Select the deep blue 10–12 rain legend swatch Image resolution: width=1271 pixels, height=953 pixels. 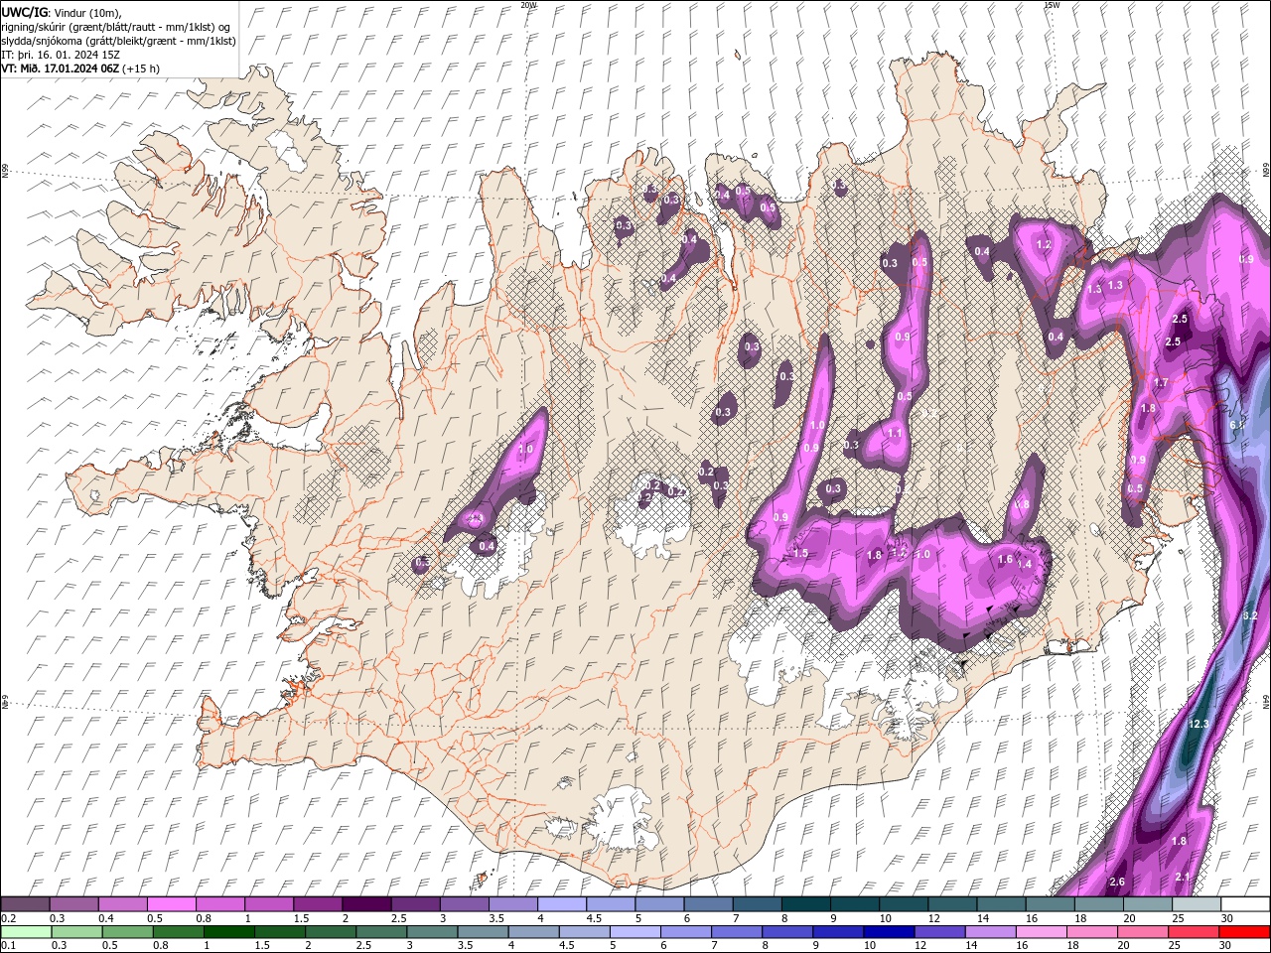click(889, 932)
